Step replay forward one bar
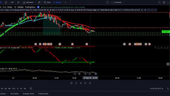Image resolution: width=170 pixels, height=96 pixels. [86, 83]
